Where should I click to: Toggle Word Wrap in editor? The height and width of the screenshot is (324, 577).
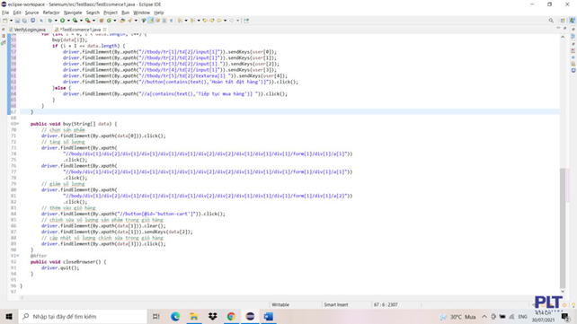(x=158, y=21)
